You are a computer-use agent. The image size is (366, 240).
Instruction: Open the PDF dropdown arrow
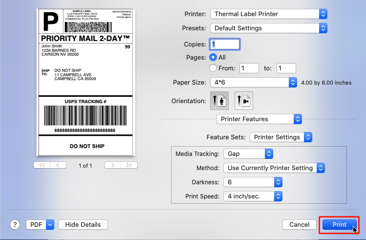point(50,224)
